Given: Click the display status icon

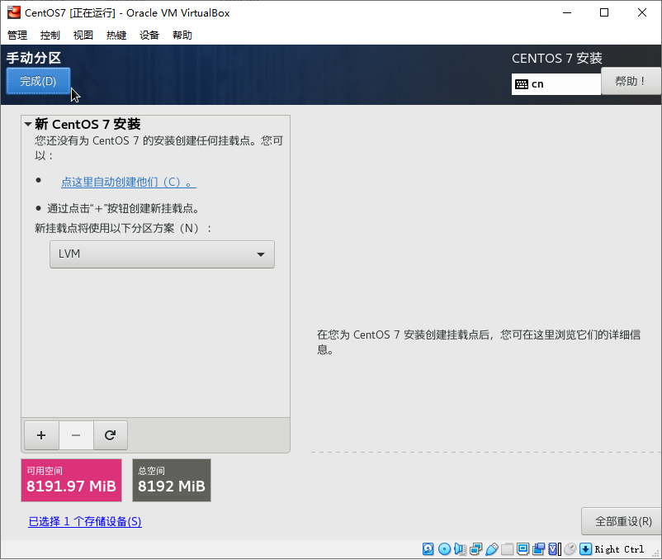Looking at the screenshot, I should click(524, 548).
